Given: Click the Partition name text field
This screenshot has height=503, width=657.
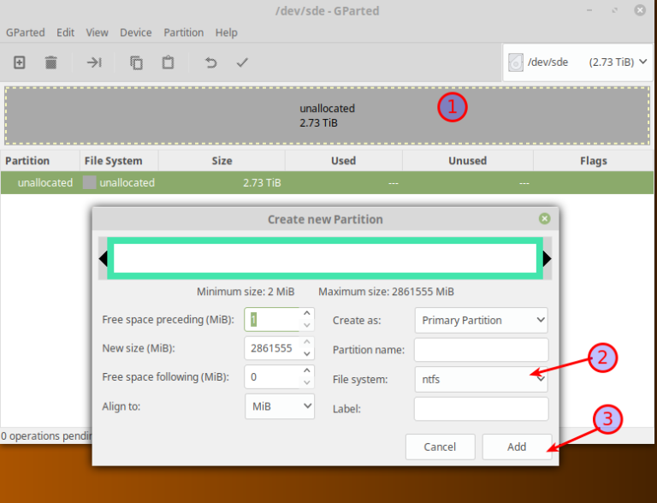Looking at the screenshot, I should (481, 350).
